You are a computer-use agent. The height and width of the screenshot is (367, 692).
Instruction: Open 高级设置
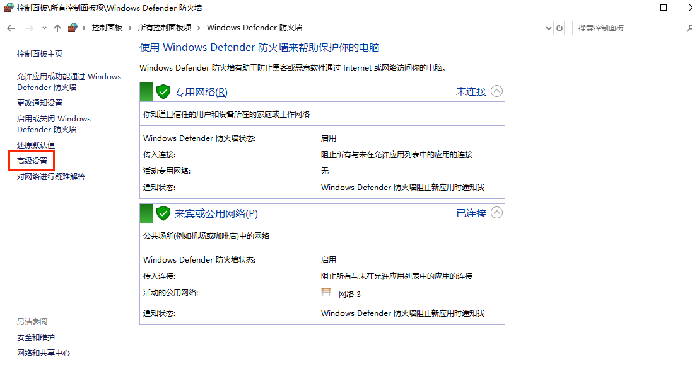tap(32, 161)
